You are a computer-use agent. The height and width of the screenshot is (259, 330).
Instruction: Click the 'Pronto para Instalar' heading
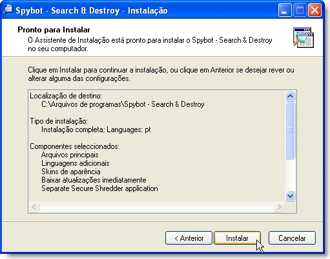click(54, 30)
